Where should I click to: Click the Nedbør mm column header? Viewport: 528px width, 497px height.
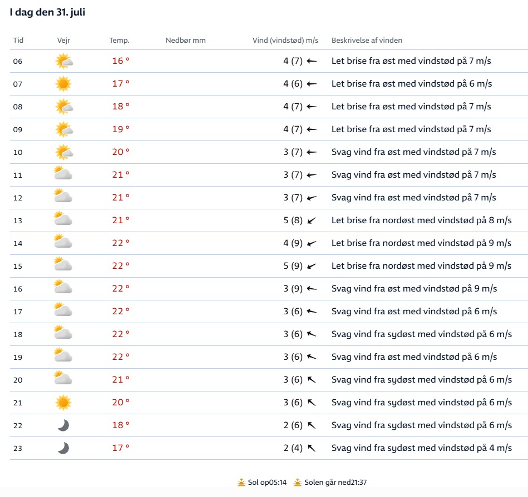point(185,41)
